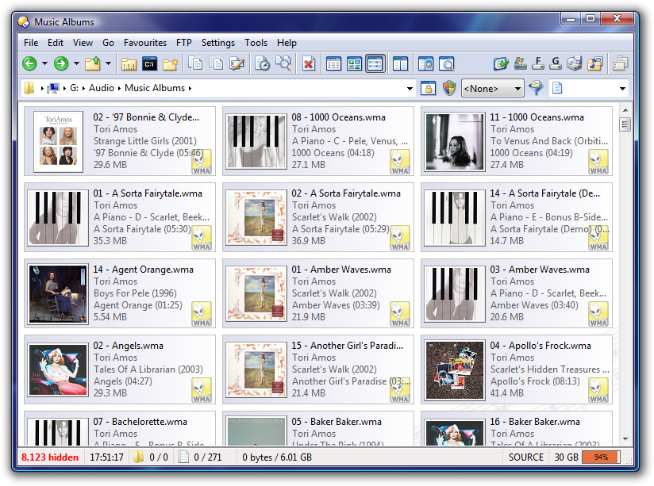
Task: Select the 11 - 1000 Oceans.wma file name
Action: 537,117
